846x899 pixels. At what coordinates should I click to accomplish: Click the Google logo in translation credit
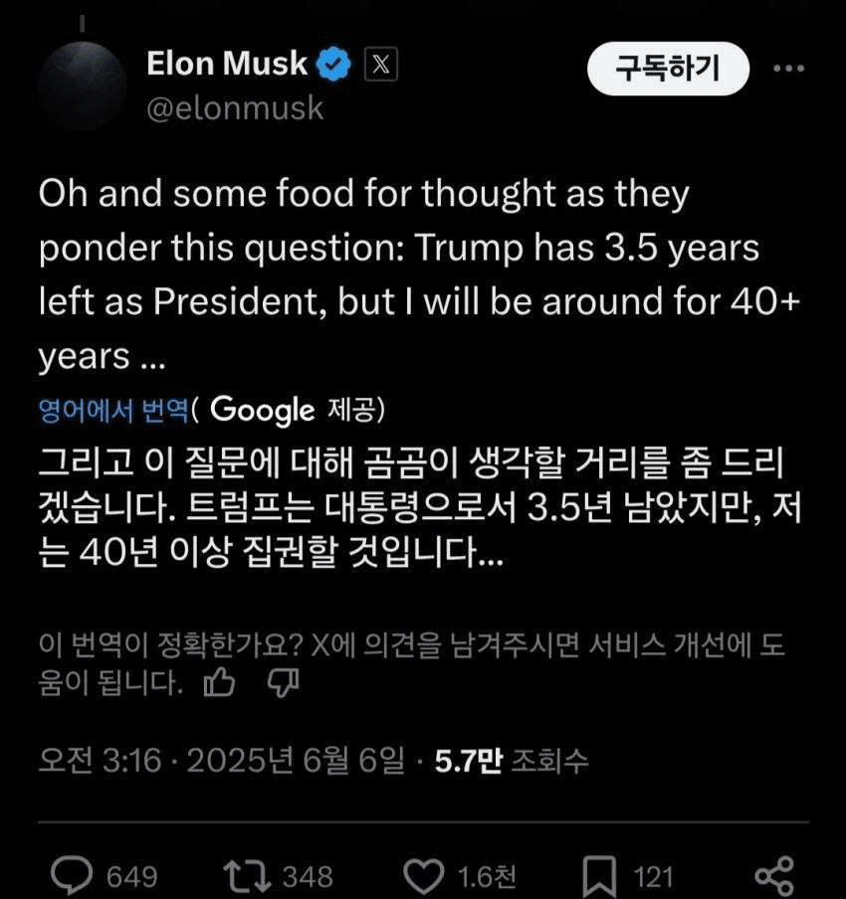[263, 409]
